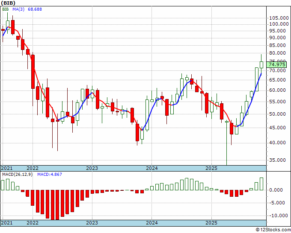Select the 2025 label on price timeline
Screen dimensions: 291x233
pos(211,168)
